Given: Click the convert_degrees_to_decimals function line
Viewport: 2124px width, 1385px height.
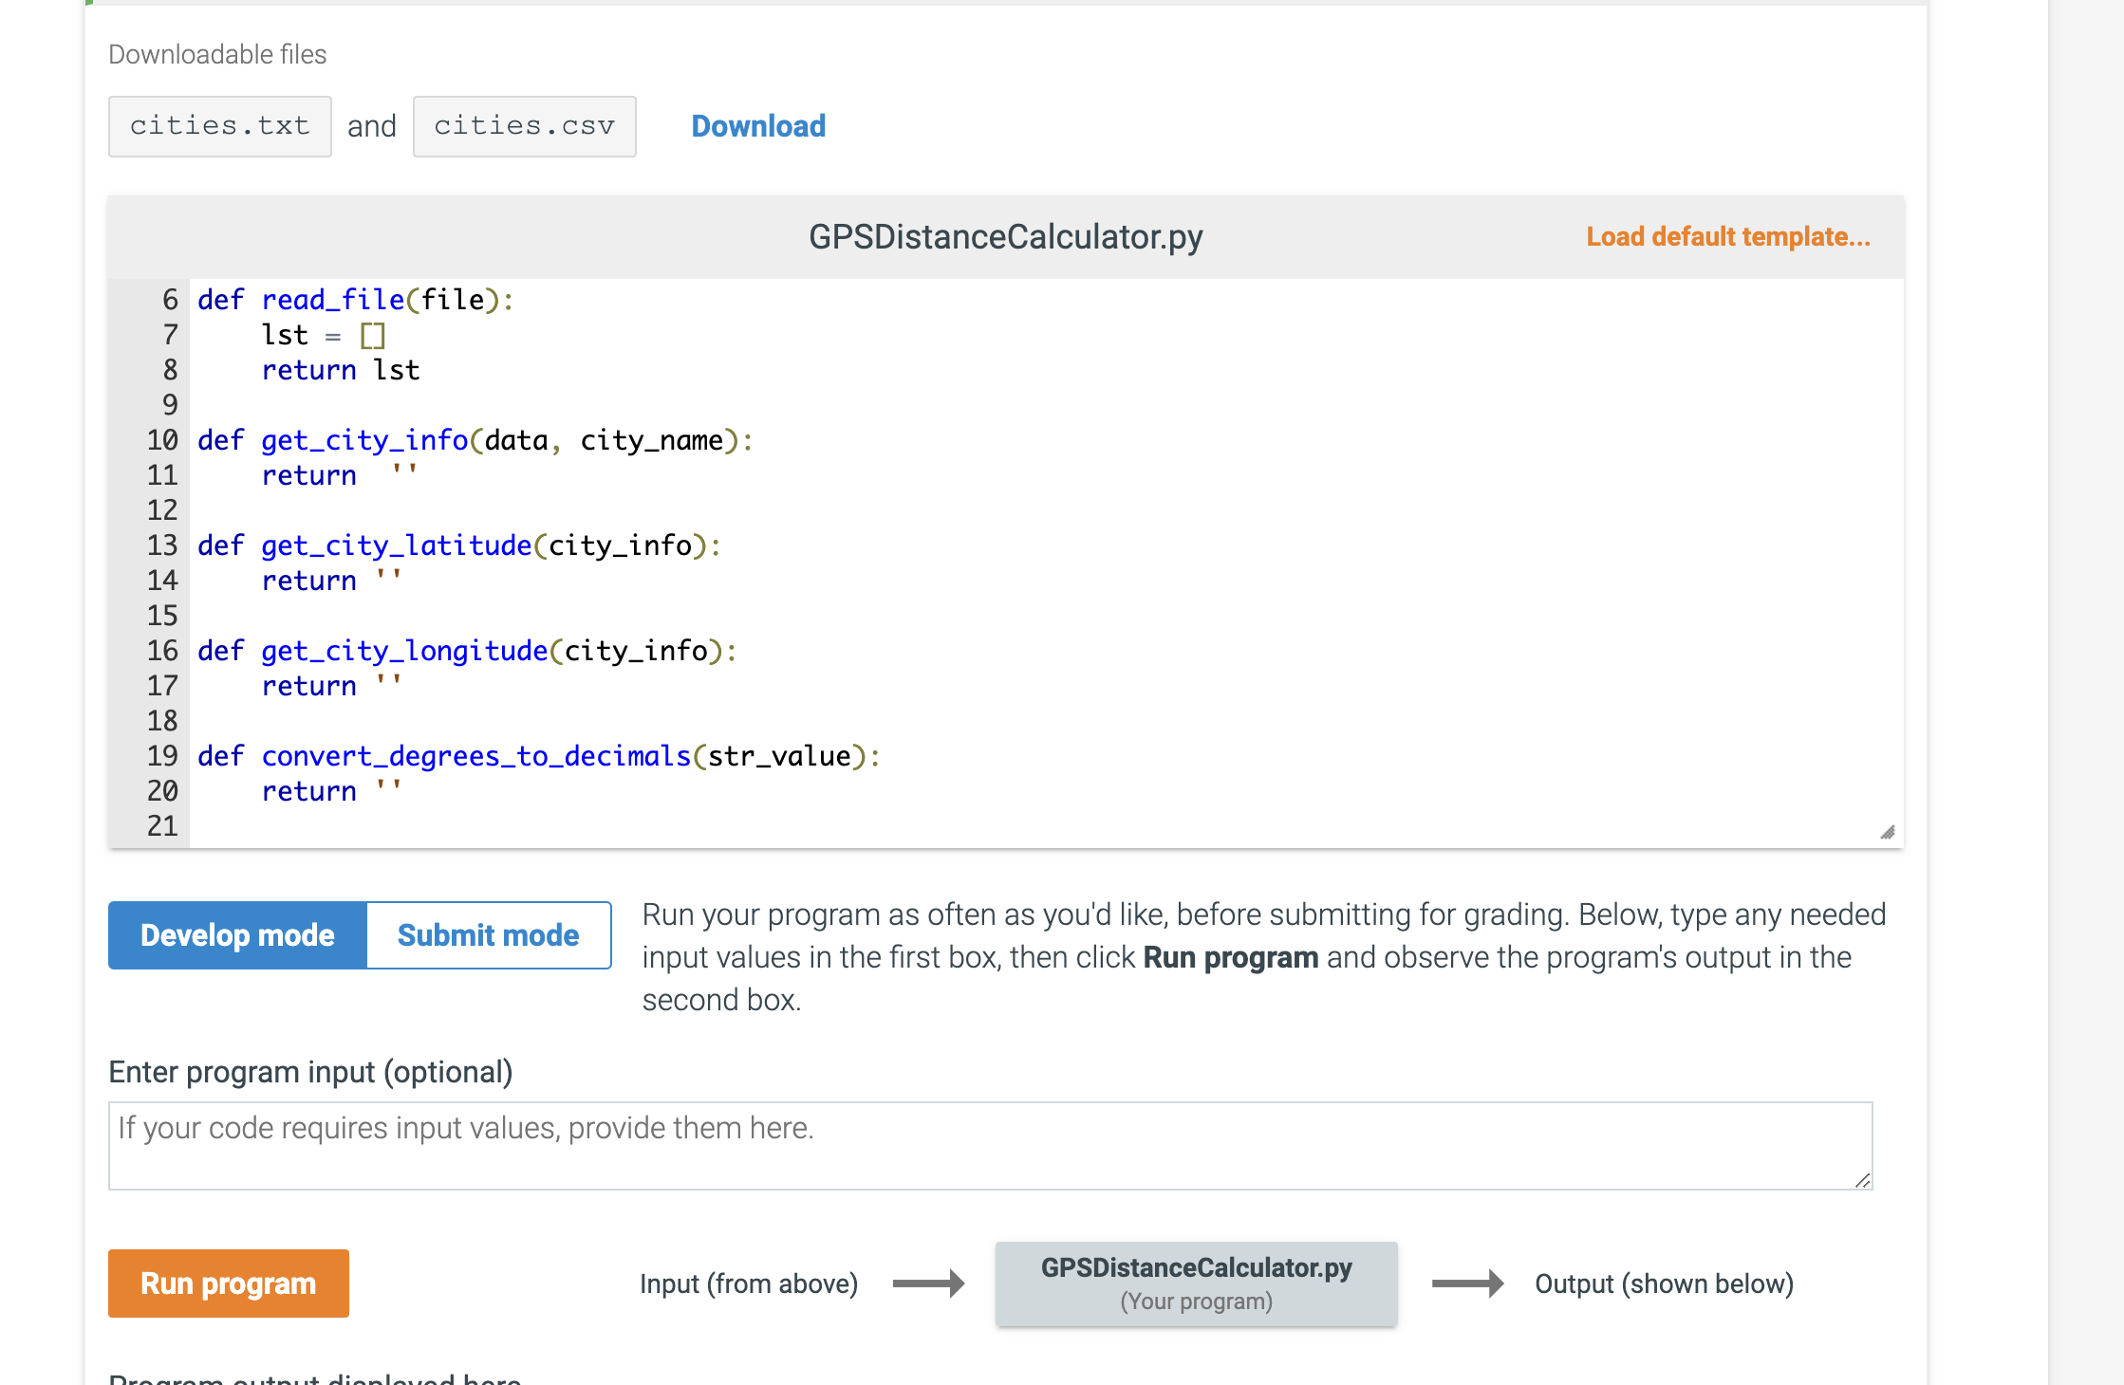Looking at the screenshot, I should click(538, 756).
